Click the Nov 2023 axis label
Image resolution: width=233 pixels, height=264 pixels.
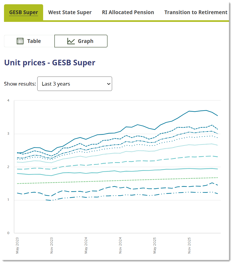pyautogui.click(x=52, y=245)
